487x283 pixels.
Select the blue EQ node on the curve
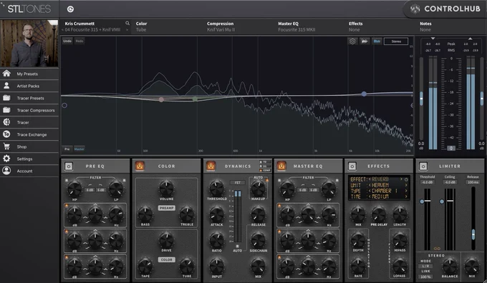[364, 94]
